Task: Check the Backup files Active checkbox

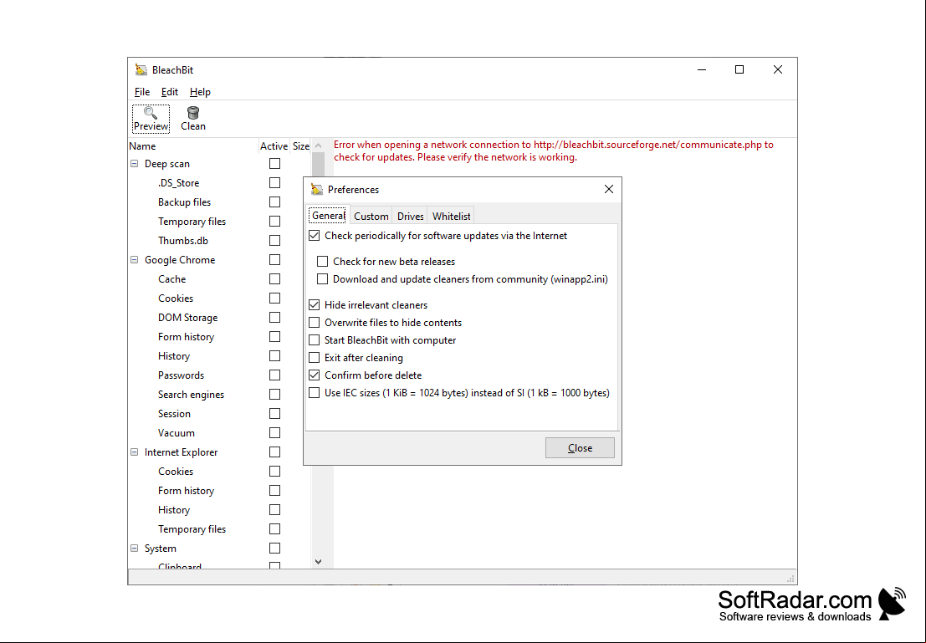Action: (274, 202)
